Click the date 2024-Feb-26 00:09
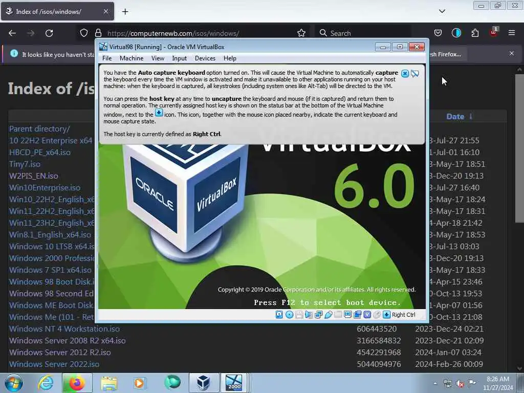 (449, 364)
